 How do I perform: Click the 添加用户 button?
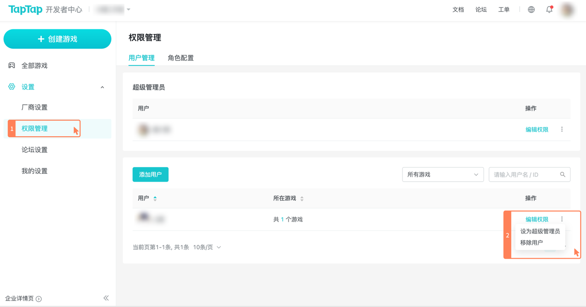[x=151, y=174]
